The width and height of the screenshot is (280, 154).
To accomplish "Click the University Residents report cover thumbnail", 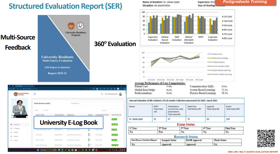I will click(63, 48).
